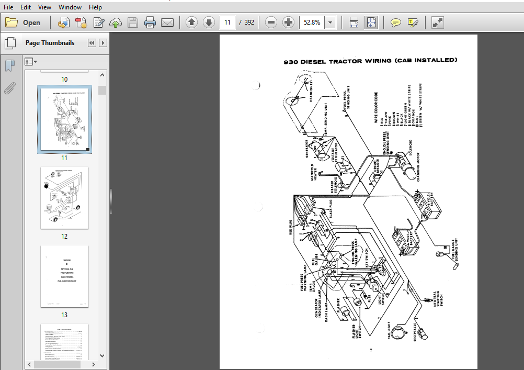The width and height of the screenshot is (524, 370).
Task: Open the thumbnail options dropdown menu
Action: [31, 62]
